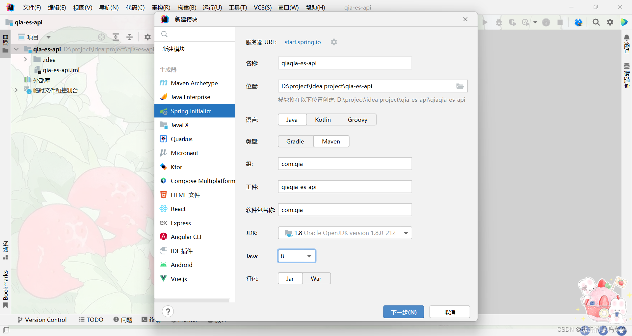Viewport: 632px width, 336px height.
Task: Set build type to Gradle
Action: click(295, 141)
